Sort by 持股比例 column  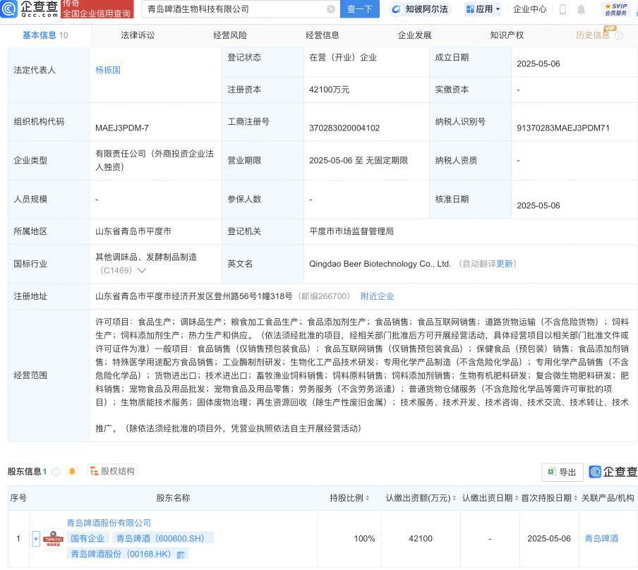(x=368, y=498)
